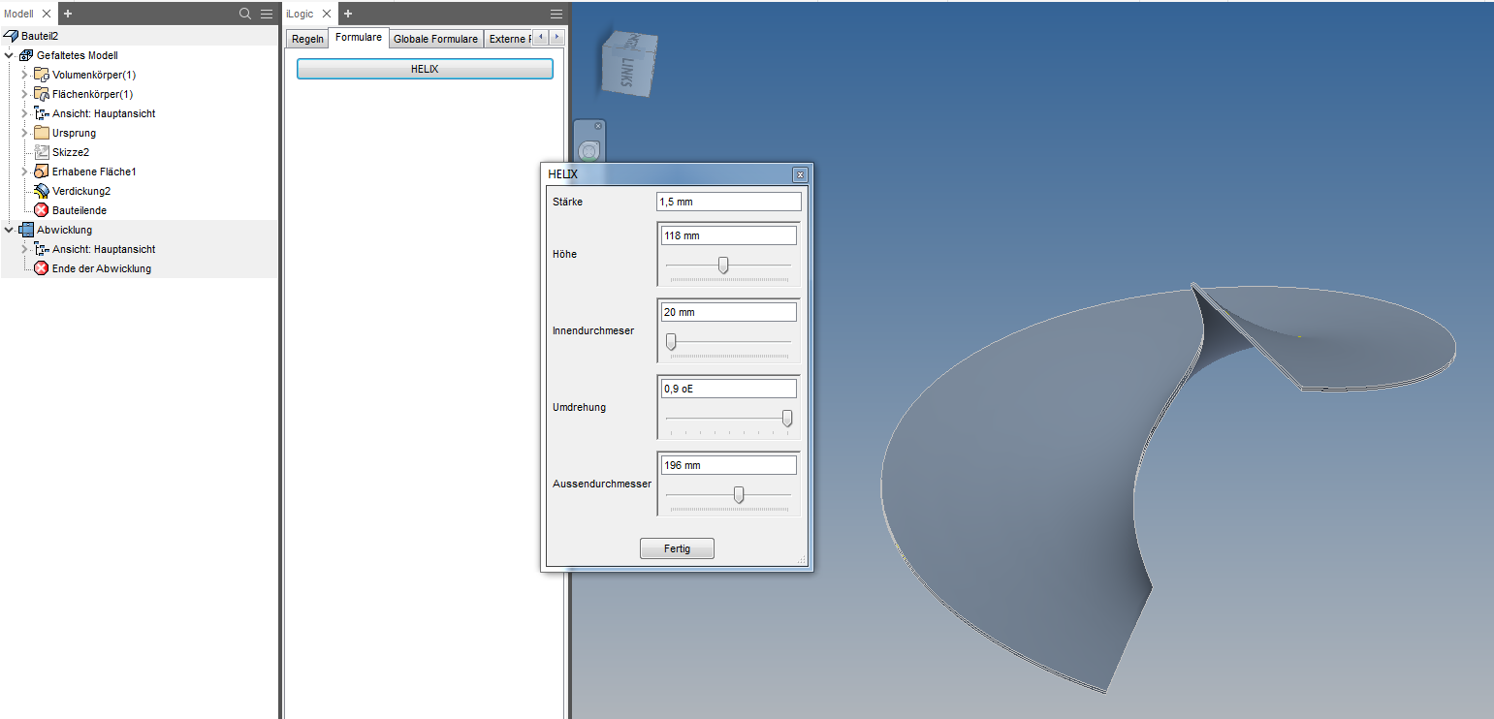Collapse the Abwicklung node
Screen dimensions: 1494x719
click(9, 230)
